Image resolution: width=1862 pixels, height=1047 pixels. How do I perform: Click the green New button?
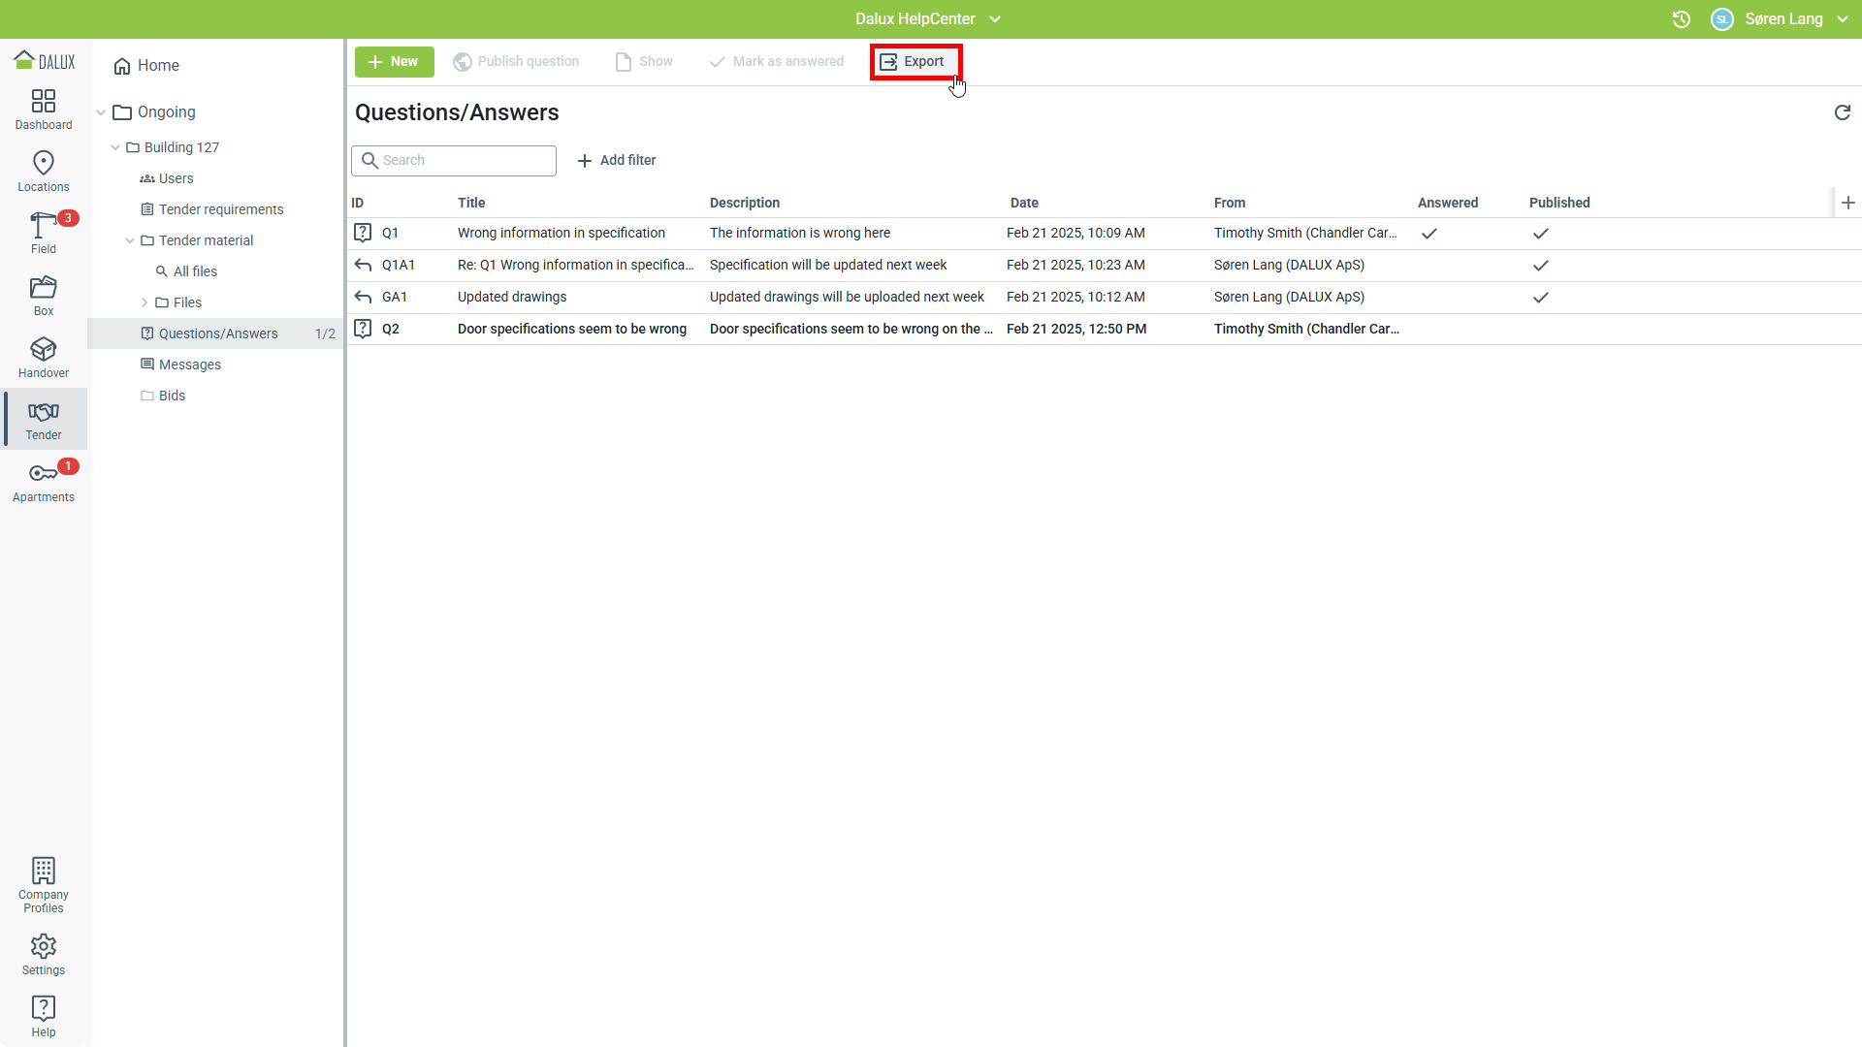[394, 61]
